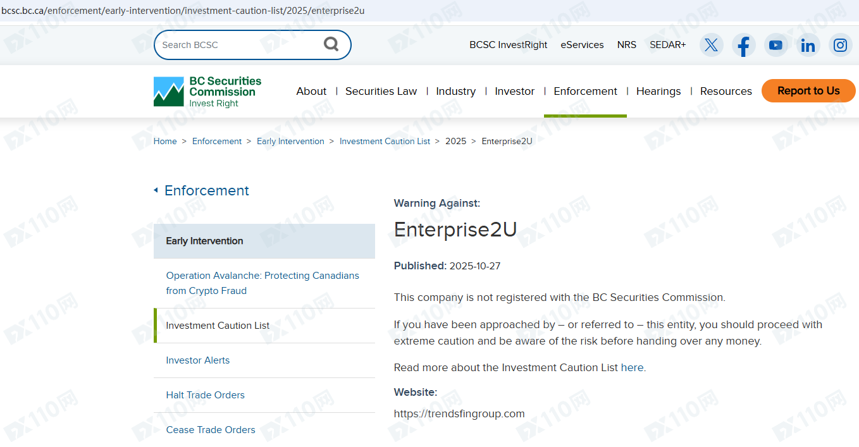
Task: Click the BCSC InvestRight top link
Action: coord(508,45)
